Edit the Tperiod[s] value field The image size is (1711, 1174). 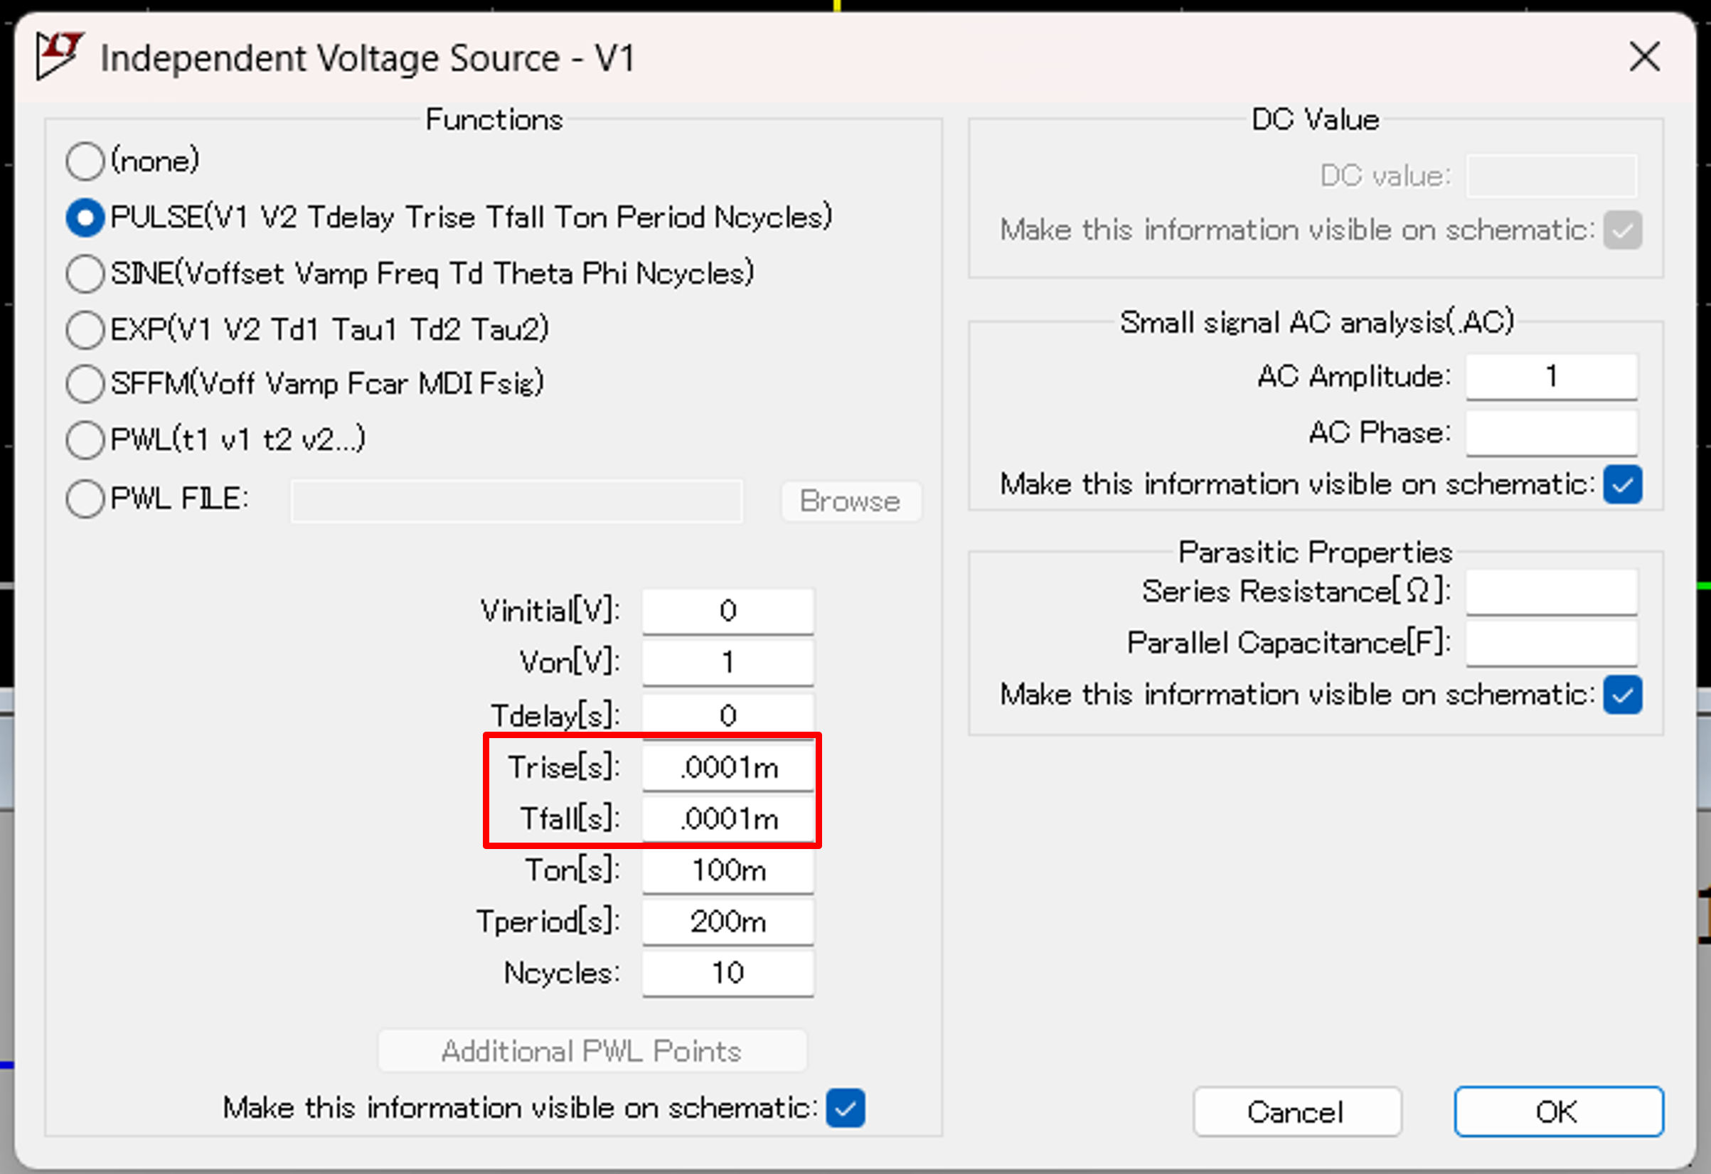pyautogui.click(x=727, y=922)
